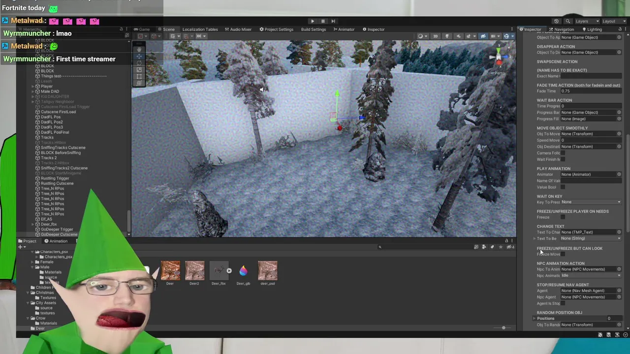Expand the Christmas folder
This screenshot has width=630, height=354.
[29, 293]
